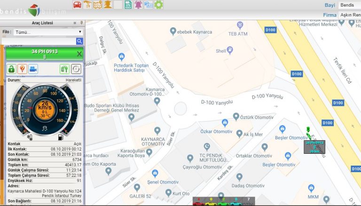Click the orange question-mark location pin icon
The image size is (361, 206).
click(23, 69)
